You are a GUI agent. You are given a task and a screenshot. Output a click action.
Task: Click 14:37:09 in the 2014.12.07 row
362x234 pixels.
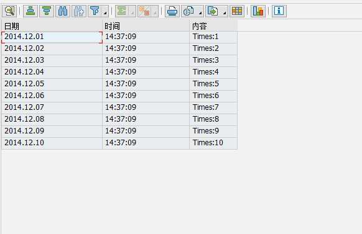click(x=146, y=108)
